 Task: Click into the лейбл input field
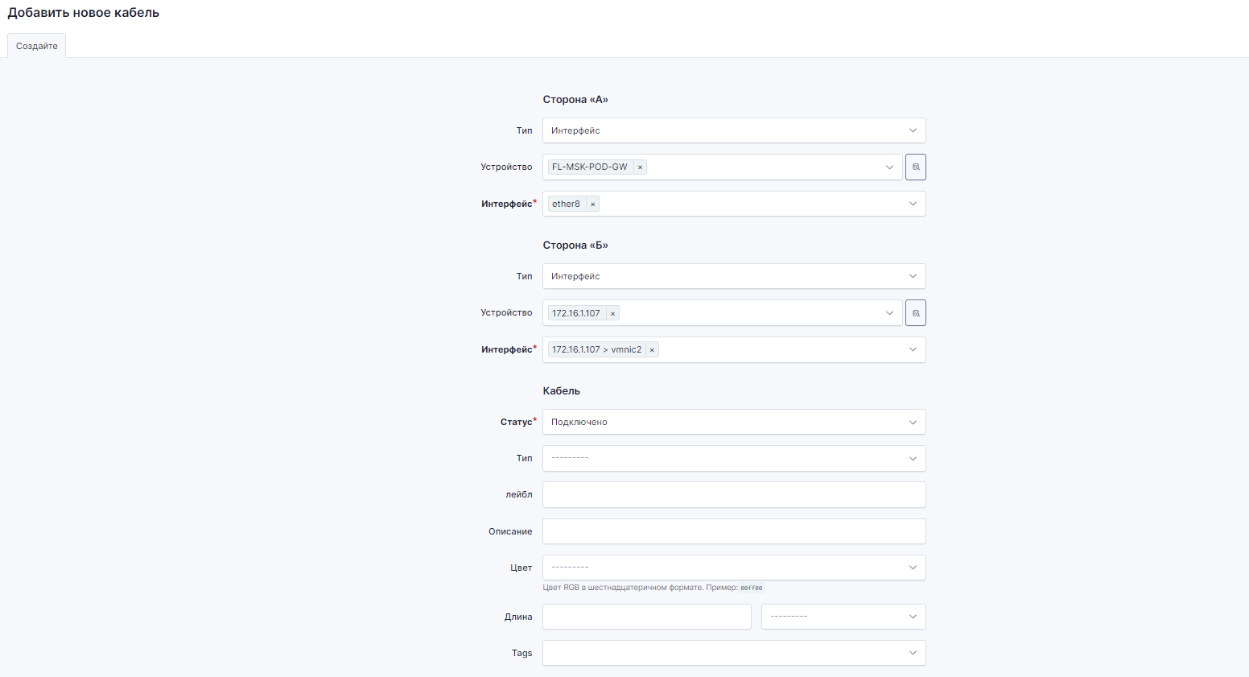coord(733,495)
